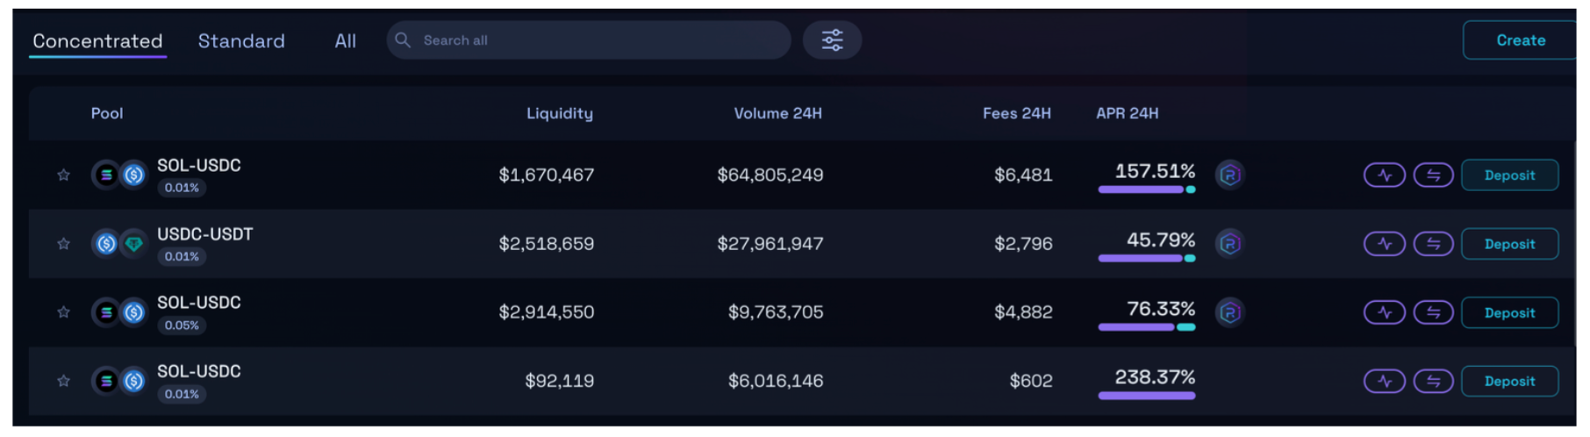Click rewards icon beside 76.33% APR
Viewport: 1590px width, 437px height.
click(1229, 312)
